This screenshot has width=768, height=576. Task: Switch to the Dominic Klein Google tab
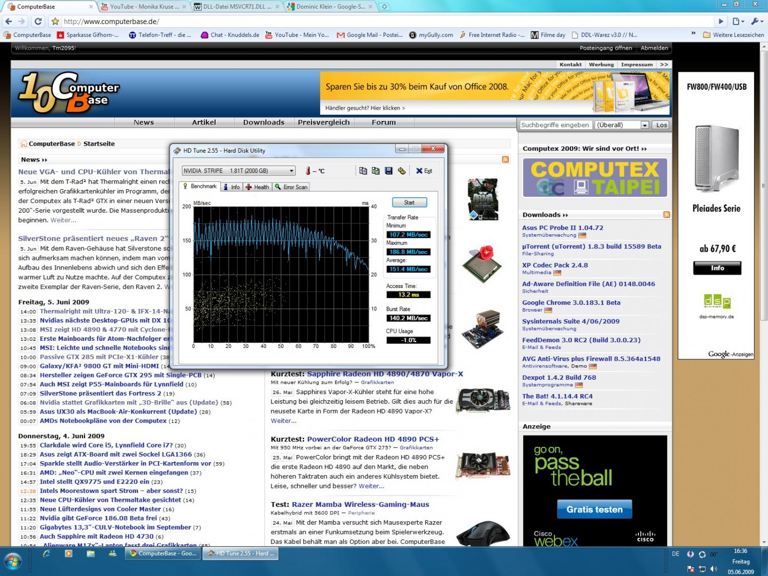pyautogui.click(x=330, y=7)
